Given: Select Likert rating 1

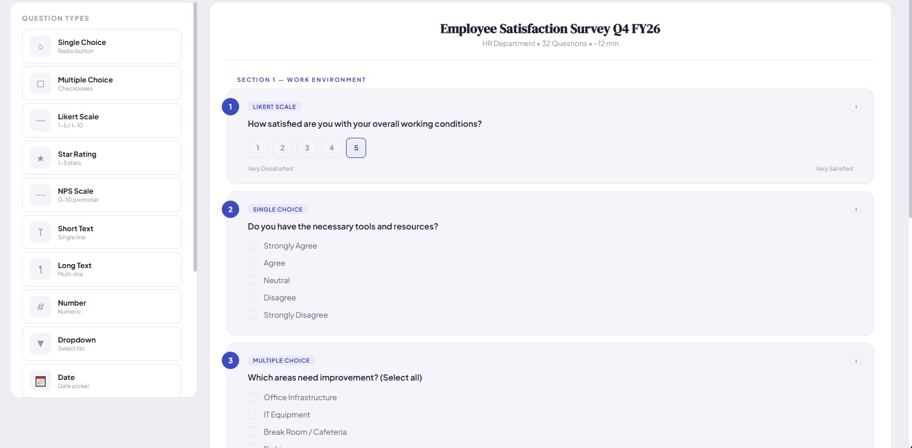Looking at the screenshot, I should [258, 148].
